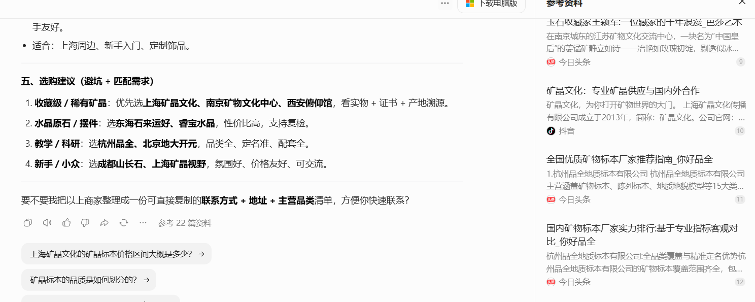Close the 参考资料 reference panel
Image resolution: width=755 pixels, height=302 pixels.
click(x=742, y=3)
